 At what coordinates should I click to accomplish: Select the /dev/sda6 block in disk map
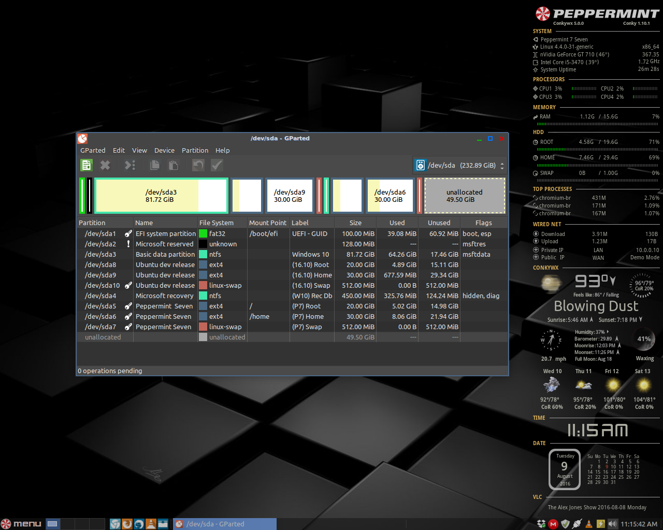pos(390,196)
